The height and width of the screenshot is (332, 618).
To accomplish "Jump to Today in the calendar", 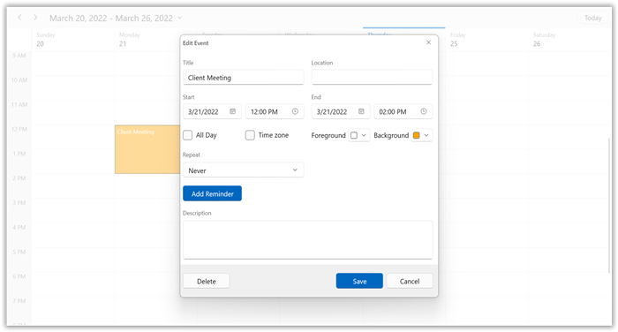I will 592,18.
